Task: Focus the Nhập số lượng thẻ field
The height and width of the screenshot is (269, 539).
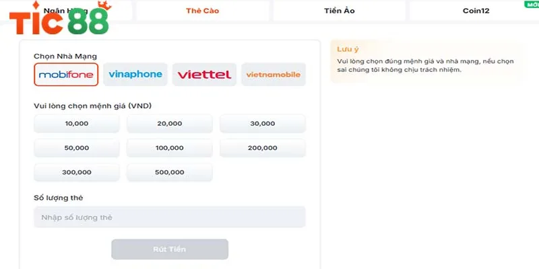Action: pyautogui.click(x=170, y=217)
